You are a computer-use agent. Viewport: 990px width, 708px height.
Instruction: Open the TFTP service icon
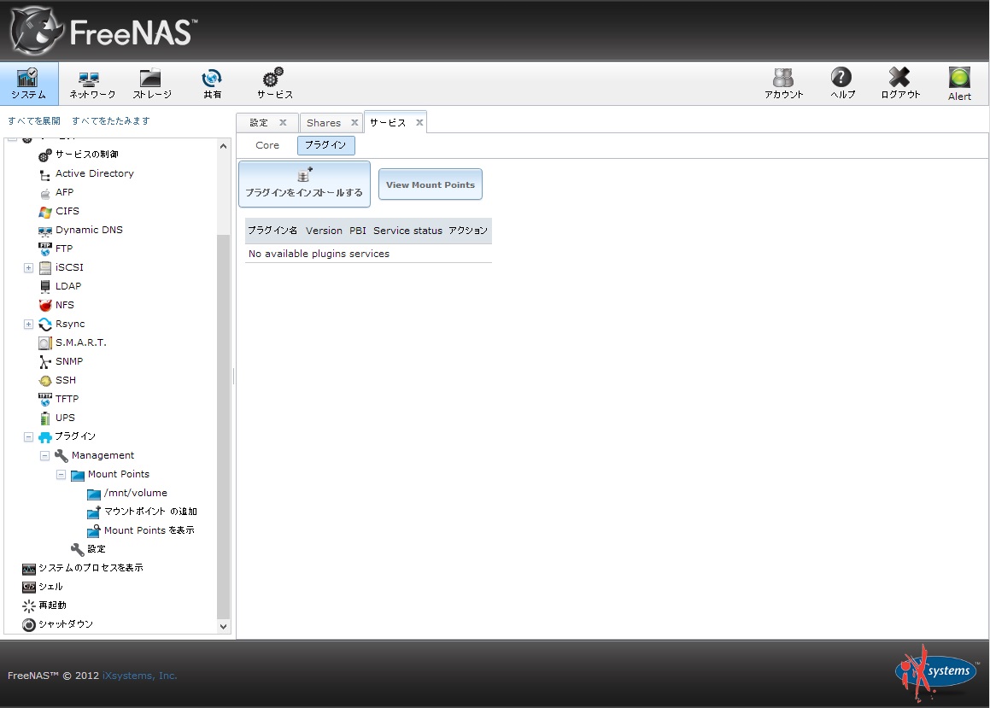tap(44, 400)
